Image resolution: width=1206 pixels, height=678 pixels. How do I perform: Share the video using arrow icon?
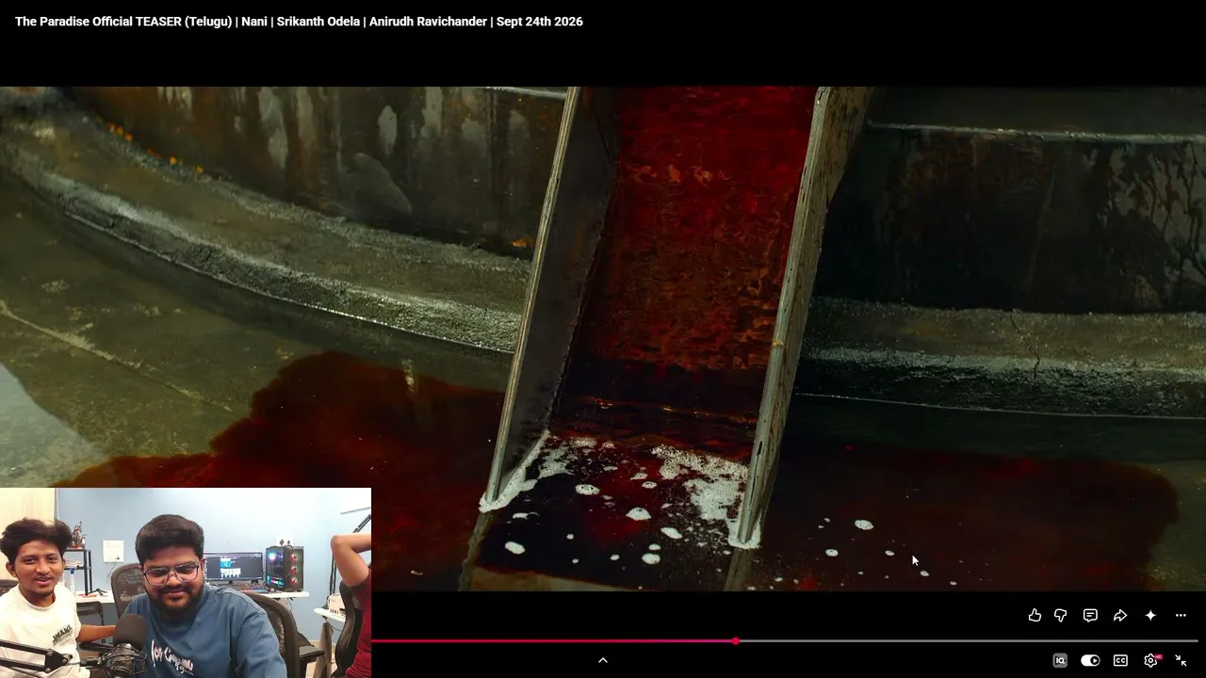click(x=1120, y=616)
